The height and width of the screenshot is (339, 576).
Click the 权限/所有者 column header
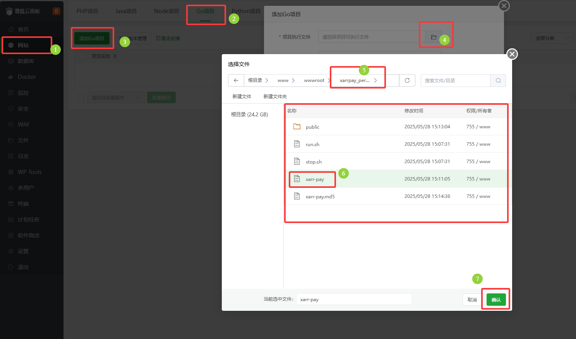pos(479,111)
